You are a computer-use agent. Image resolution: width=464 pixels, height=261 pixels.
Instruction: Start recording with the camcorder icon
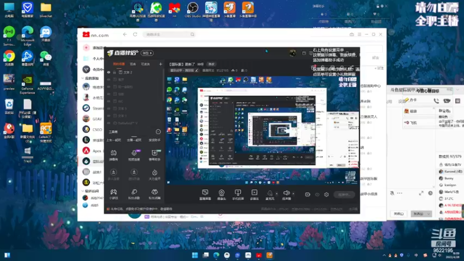click(307, 194)
